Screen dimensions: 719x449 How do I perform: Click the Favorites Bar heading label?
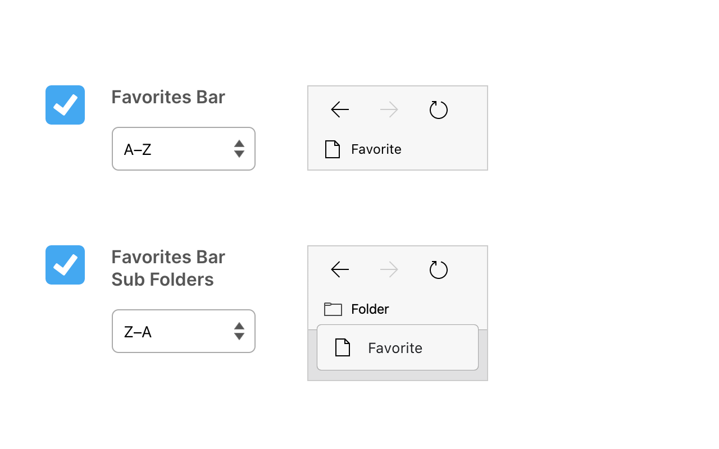[168, 97]
